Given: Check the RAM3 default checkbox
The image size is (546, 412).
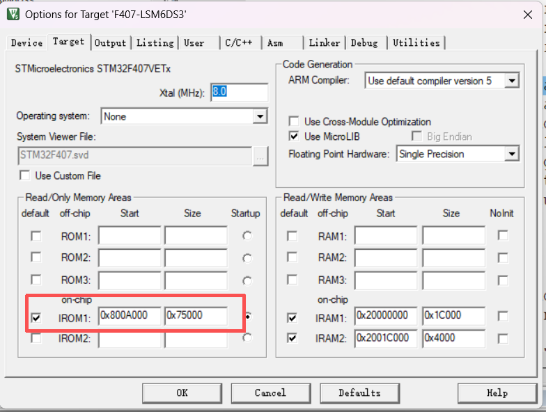Looking at the screenshot, I should pos(292,280).
